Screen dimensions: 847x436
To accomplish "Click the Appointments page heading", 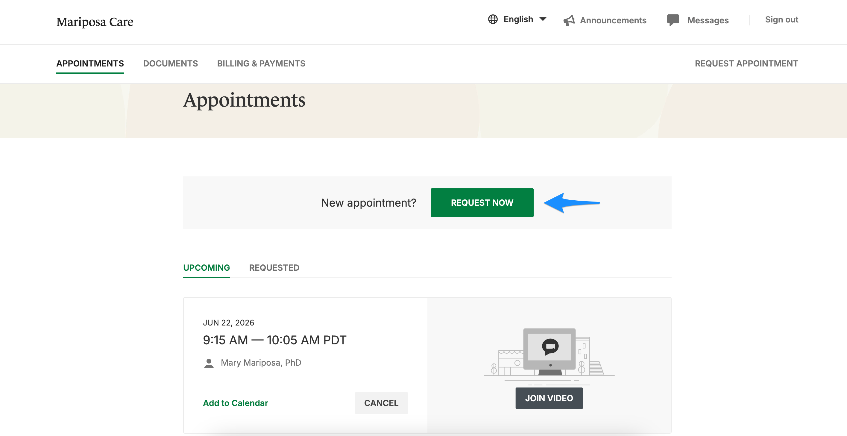I will point(244,100).
